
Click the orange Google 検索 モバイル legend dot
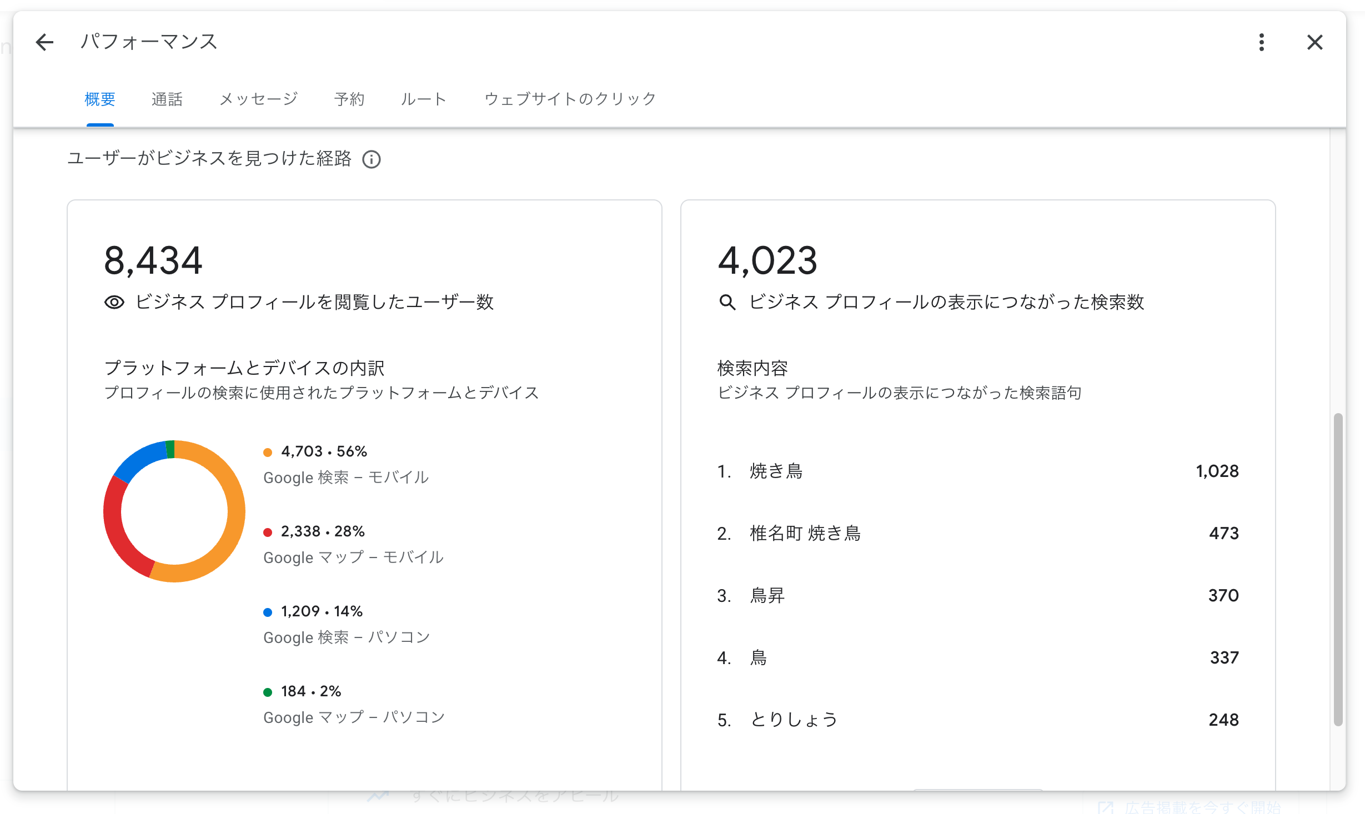click(268, 453)
